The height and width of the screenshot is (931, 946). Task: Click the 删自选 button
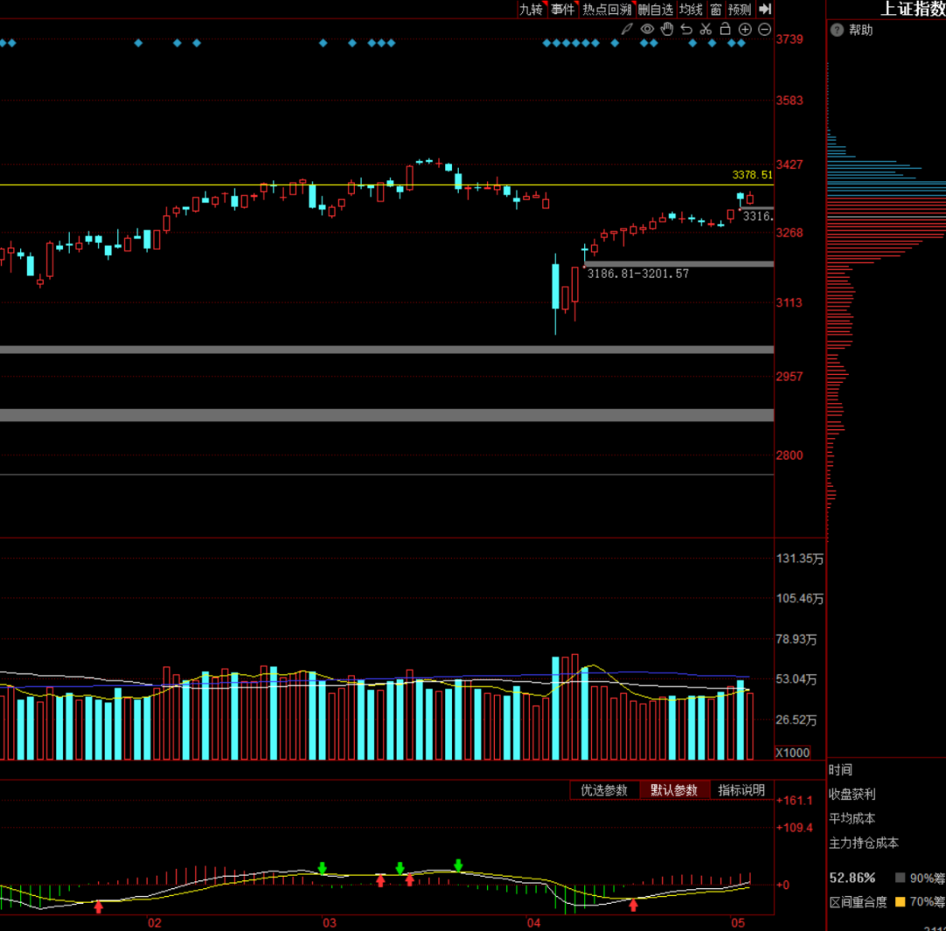click(x=655, y=9)
